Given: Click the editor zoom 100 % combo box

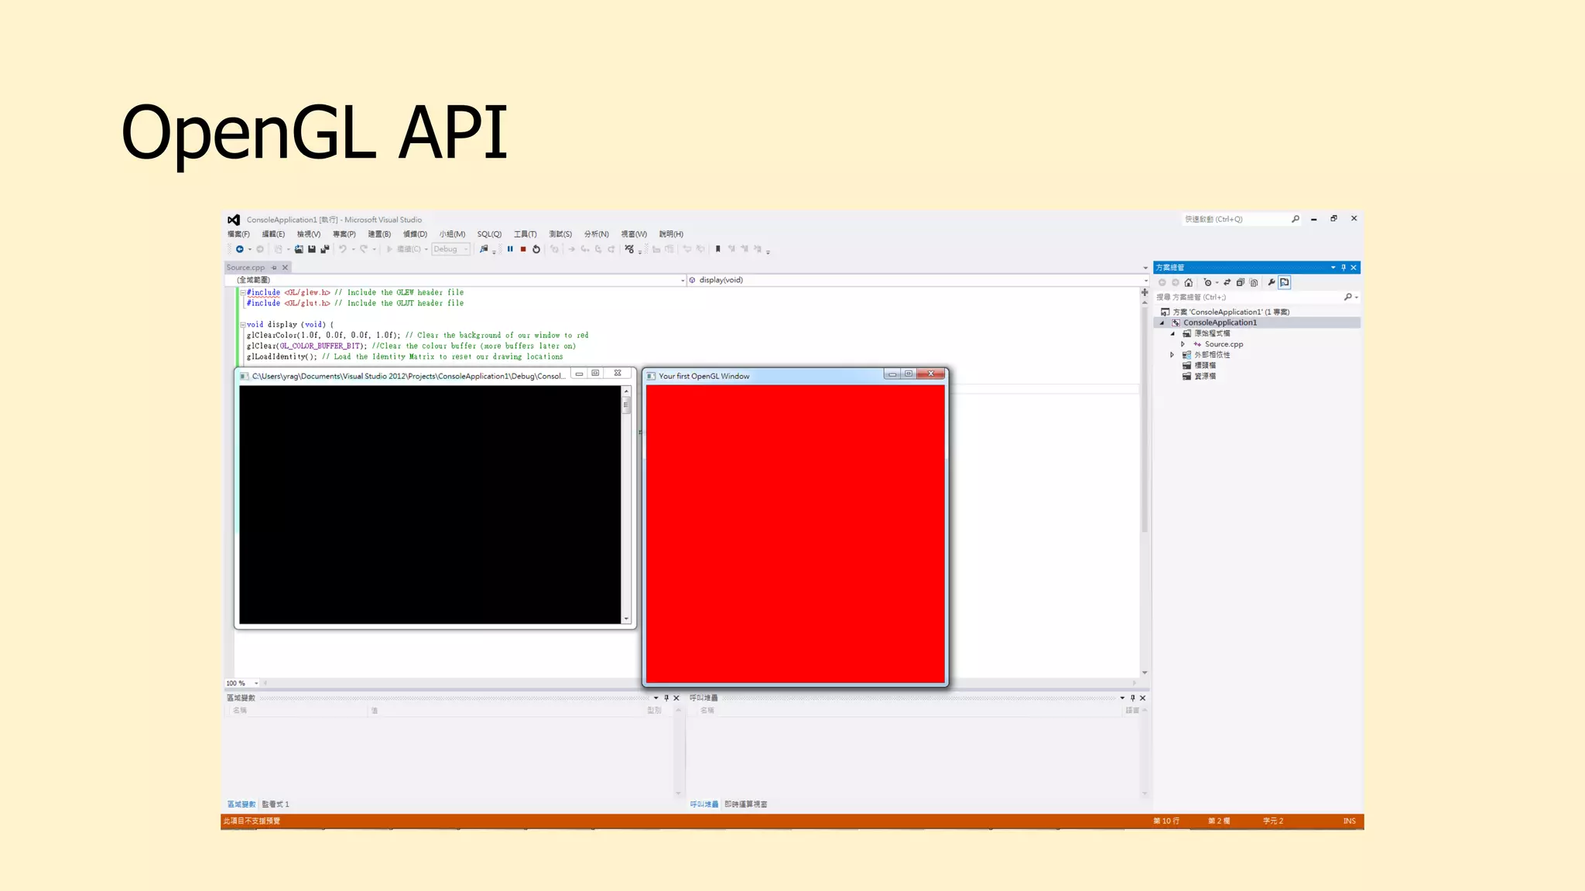Looking at the screenshot, I should click(x=241, y=683).
